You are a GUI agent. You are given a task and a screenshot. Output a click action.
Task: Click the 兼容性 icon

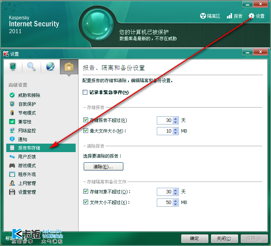(x=12, y=122)
